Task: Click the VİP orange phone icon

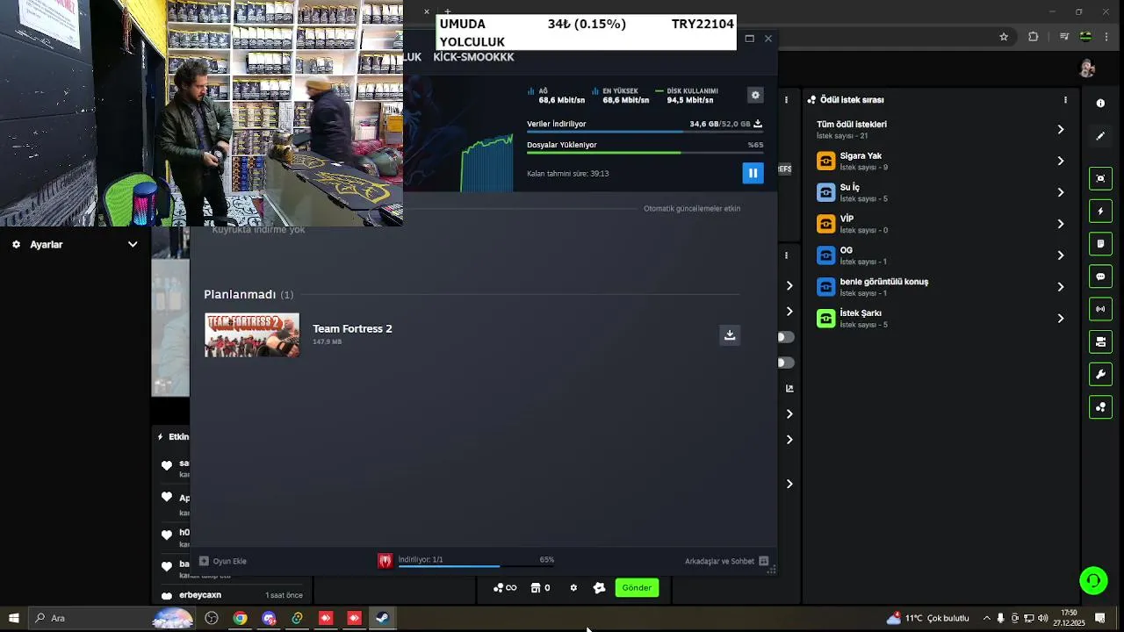Action: 825,224
